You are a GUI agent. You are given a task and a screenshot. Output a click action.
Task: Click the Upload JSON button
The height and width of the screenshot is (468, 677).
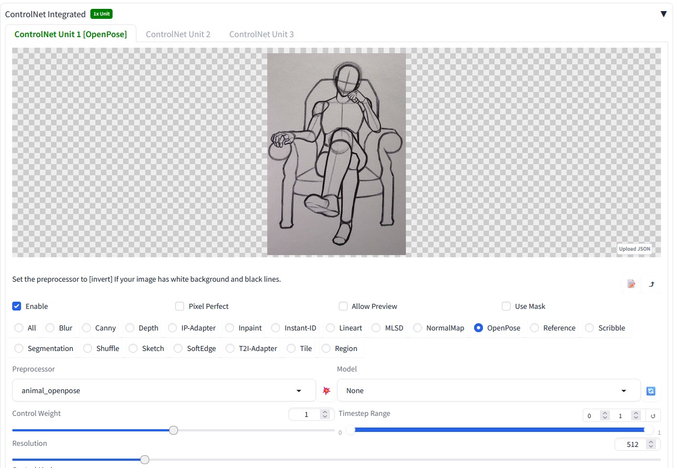click(x=635, y=248)
